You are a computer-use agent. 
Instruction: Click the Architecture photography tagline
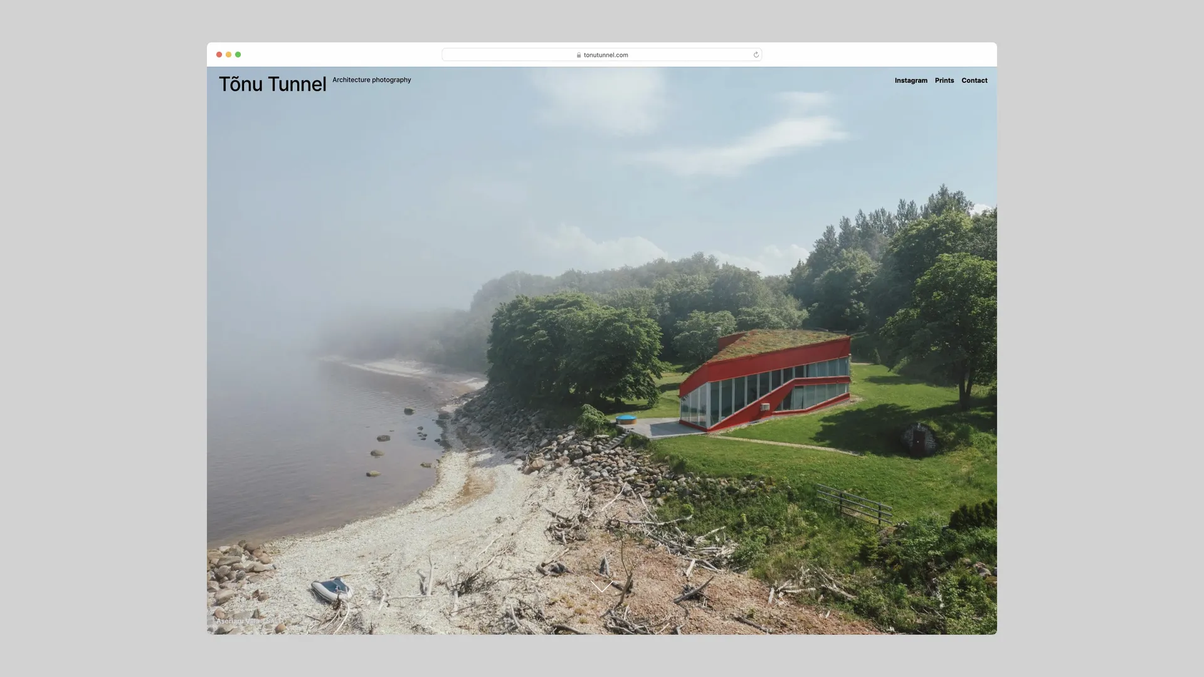point(371,80)
